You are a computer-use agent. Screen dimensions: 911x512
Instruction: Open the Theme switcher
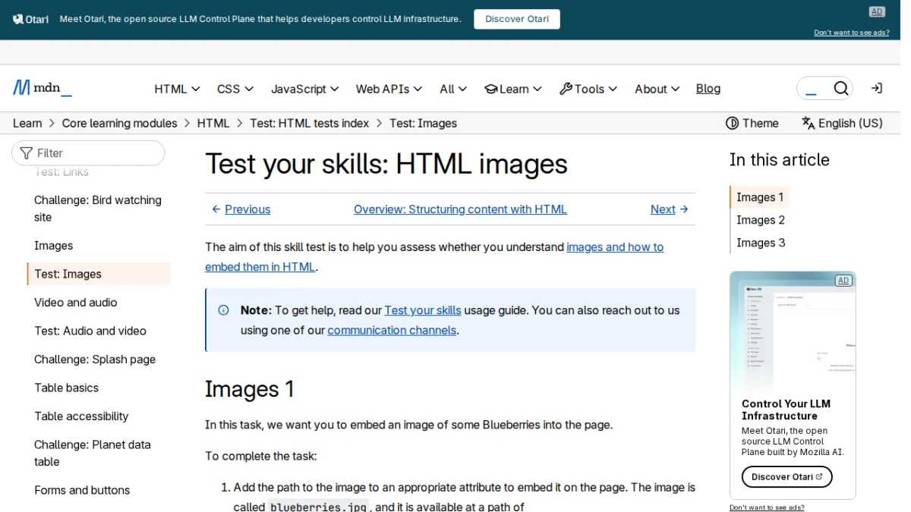(x=752, y=123)
